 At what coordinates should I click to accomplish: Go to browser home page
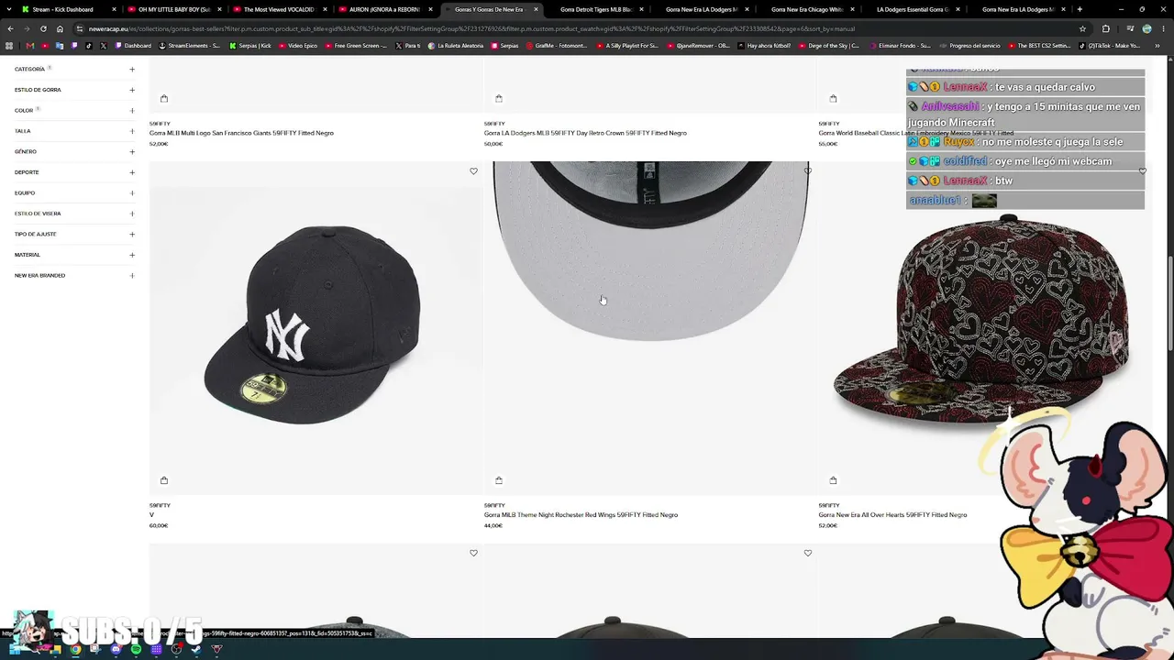pyautogui.click(x=60, y=28)
